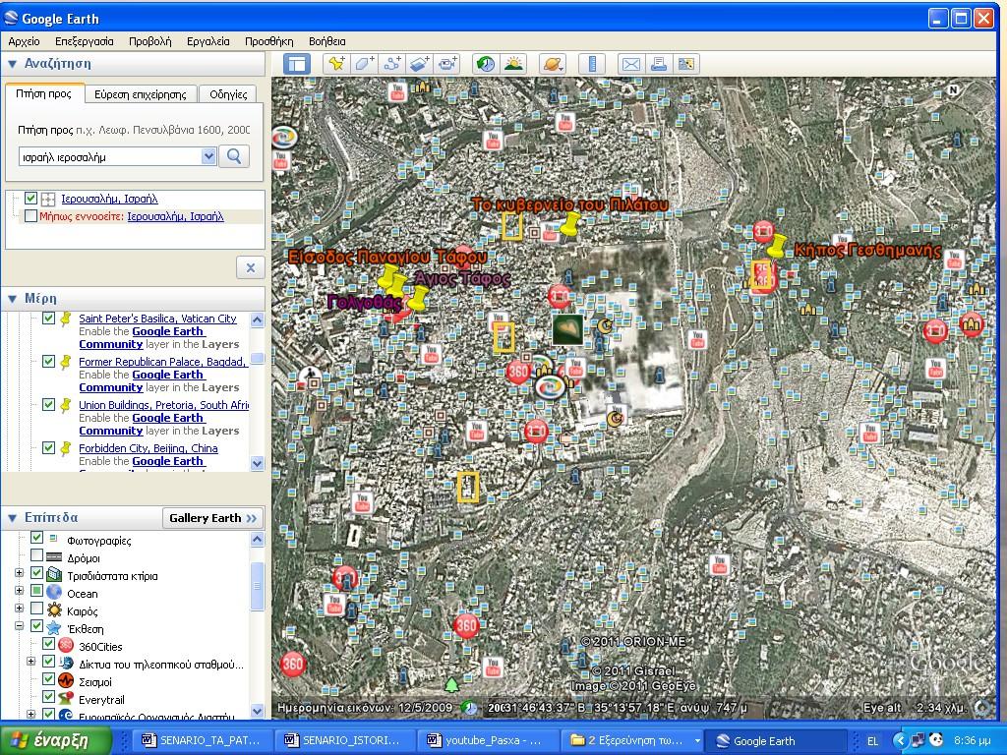The width and height of the screenshot is (1007, 755).
Task: Select the Add Image Overlay tool
Action: click(x=419, y=64)
